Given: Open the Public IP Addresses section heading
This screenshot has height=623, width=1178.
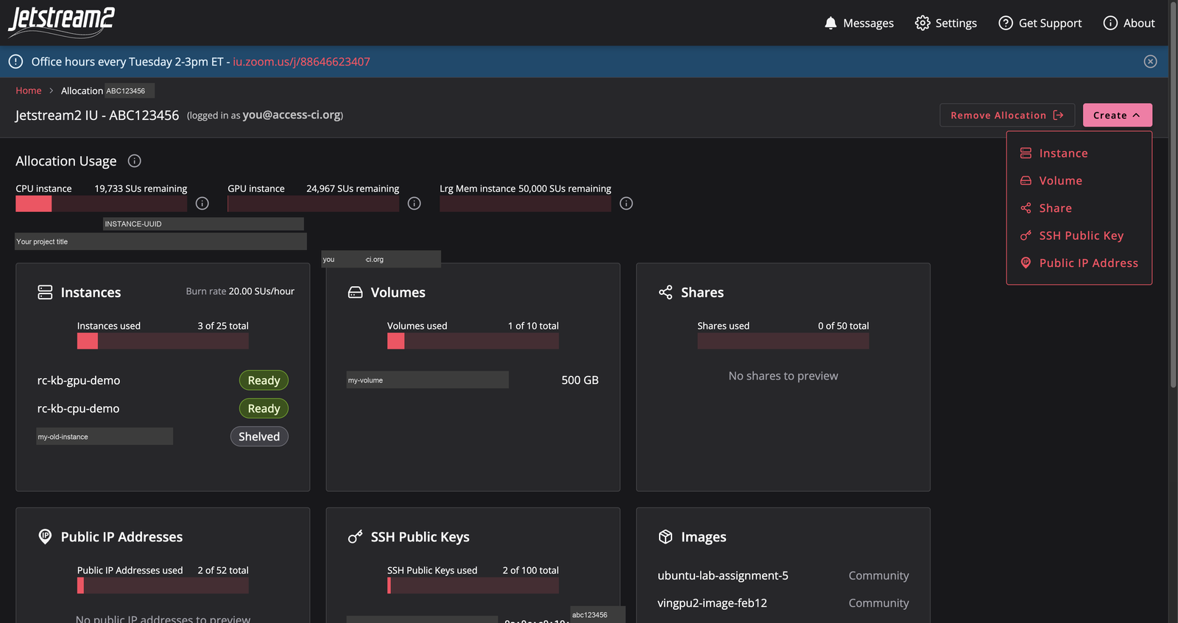Looking at the screenshot, I should point(121,537).
